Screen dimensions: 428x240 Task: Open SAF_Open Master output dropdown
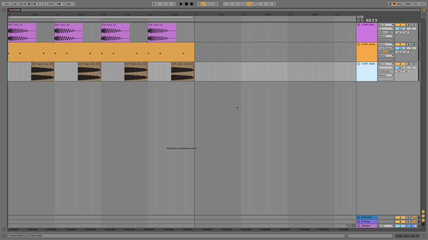[x=386, y=75]
